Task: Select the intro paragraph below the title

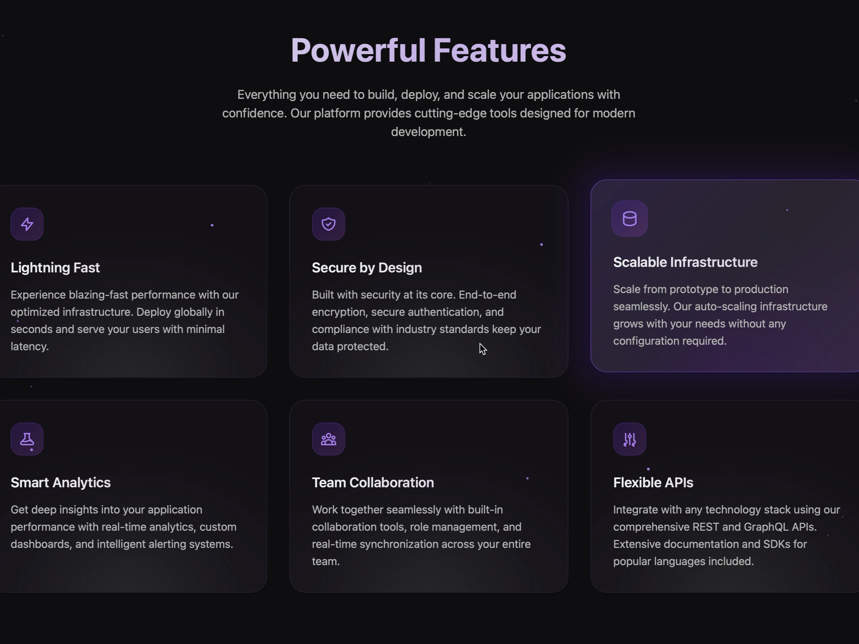Action: 429,113
